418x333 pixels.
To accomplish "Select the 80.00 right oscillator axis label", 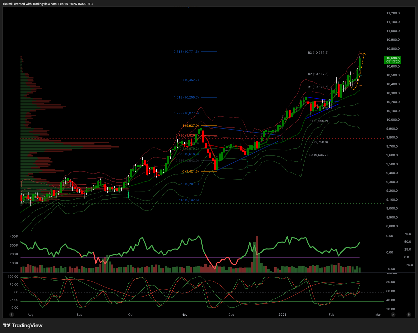I will (391, 282).
